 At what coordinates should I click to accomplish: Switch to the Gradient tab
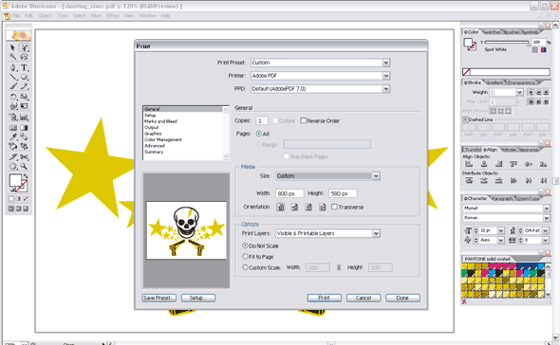[494, 82]
